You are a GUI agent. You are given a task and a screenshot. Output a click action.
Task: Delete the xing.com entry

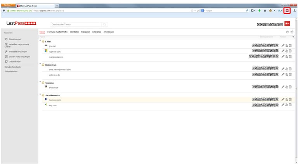coord(290,105)
